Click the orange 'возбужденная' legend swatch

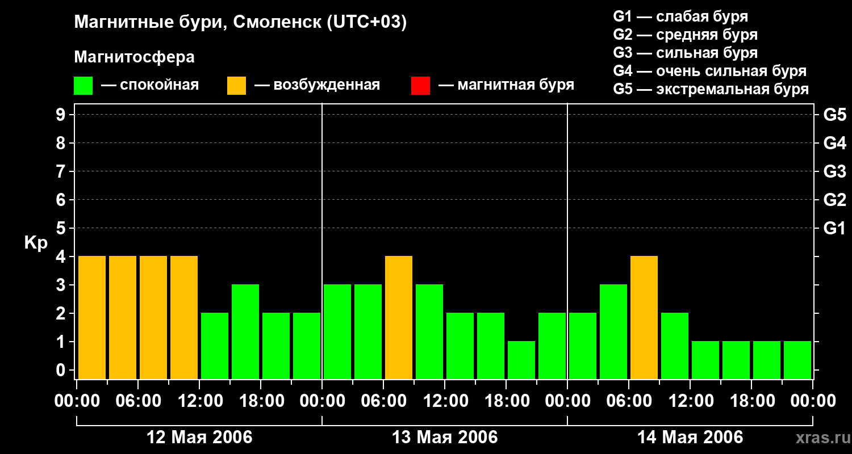236,86
